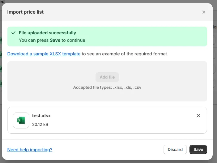
Task: Click the greyed-out Add file button
Action: click(107, 77)
